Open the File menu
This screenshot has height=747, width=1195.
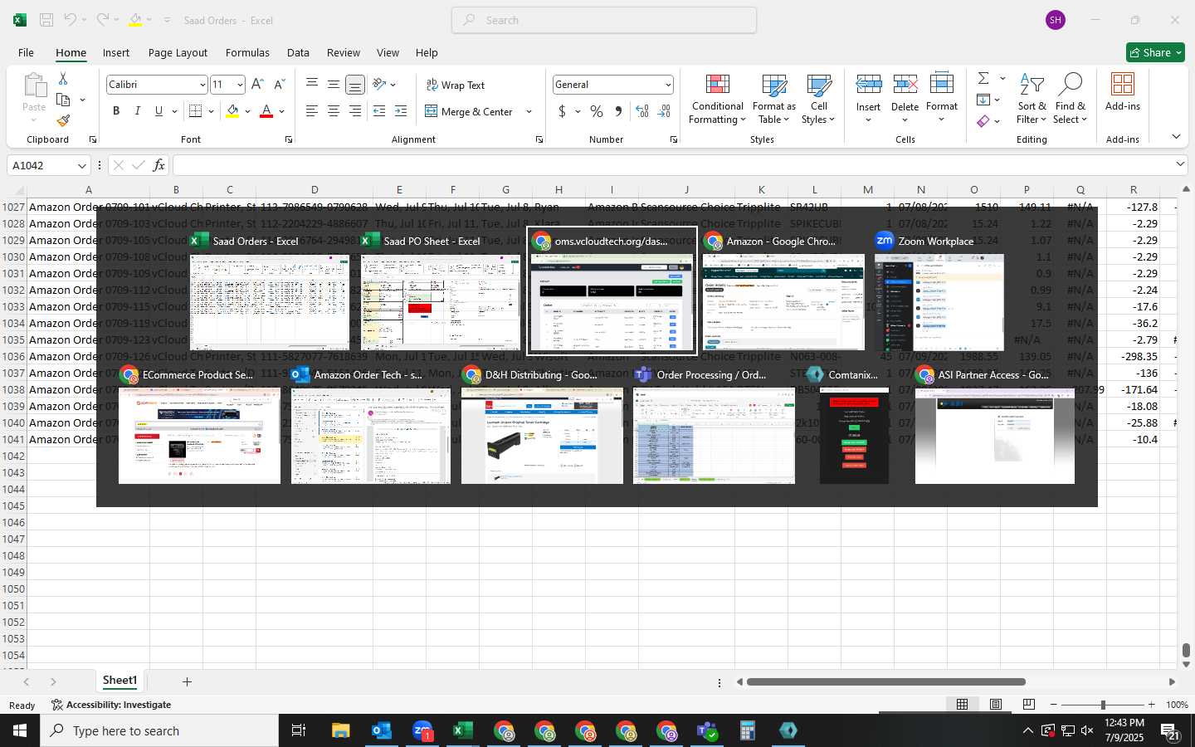coord(27,52)
